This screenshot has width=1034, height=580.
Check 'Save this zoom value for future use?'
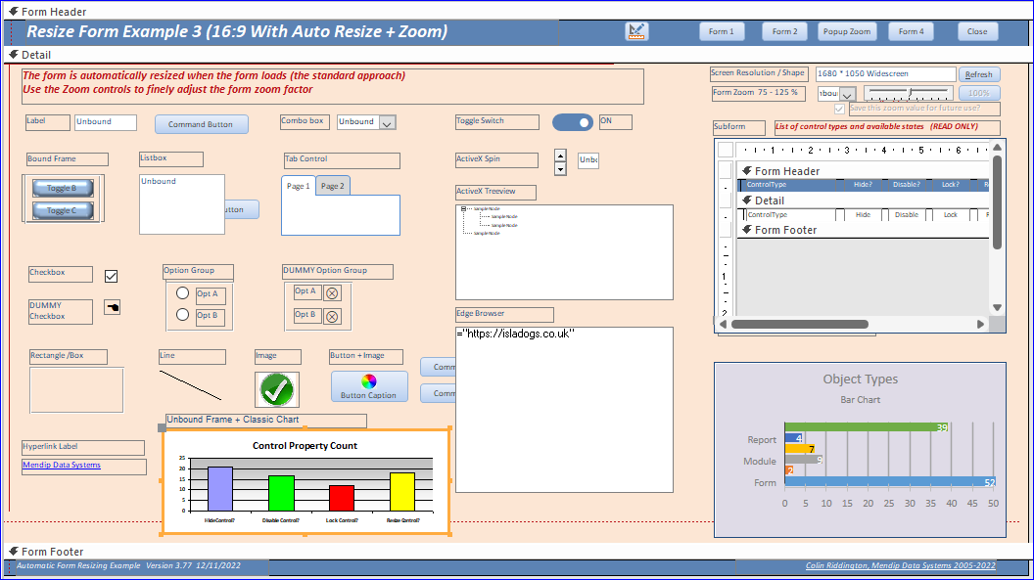click(839, 109)
